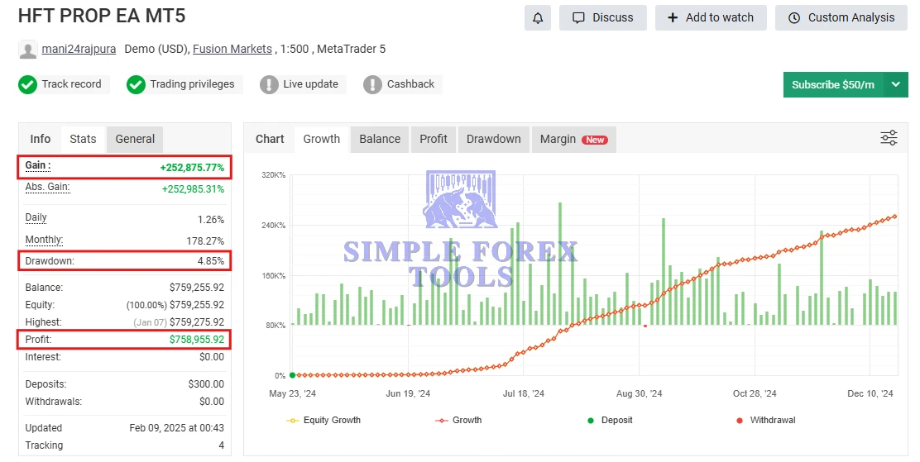Open the Custom Analysis panel
Screen dimensions: 920x462
tap(841, 17)
